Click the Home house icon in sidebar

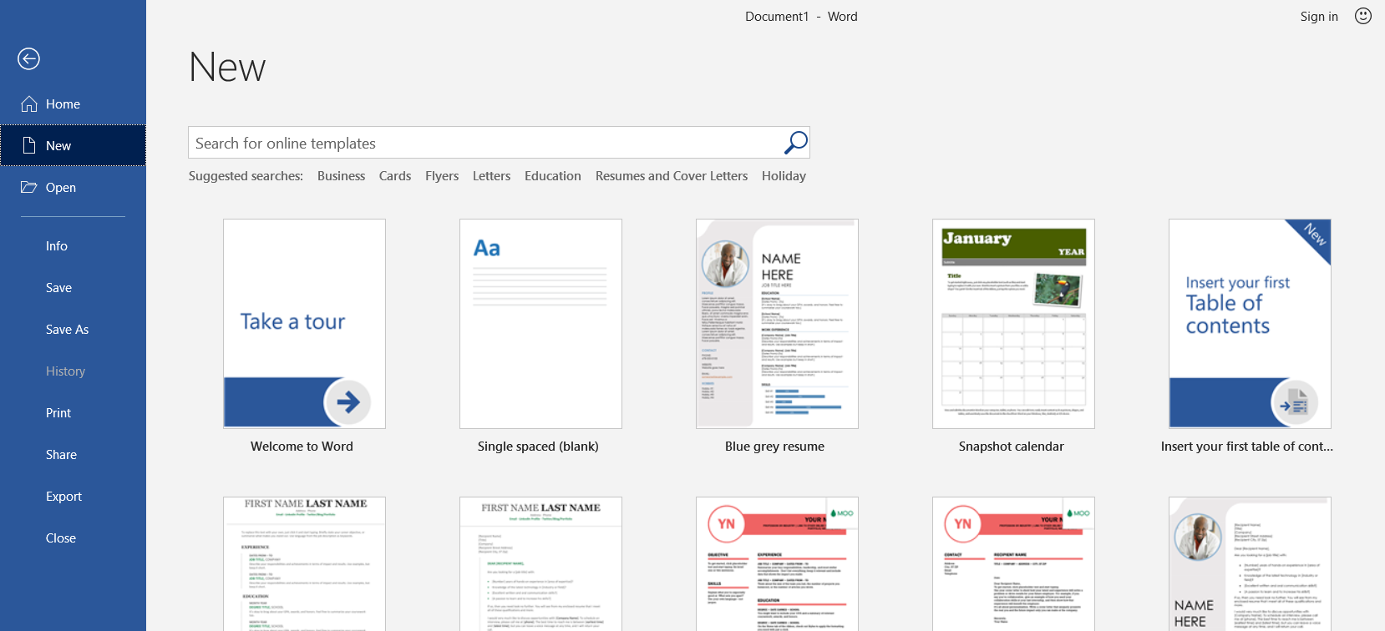point(29,103)
